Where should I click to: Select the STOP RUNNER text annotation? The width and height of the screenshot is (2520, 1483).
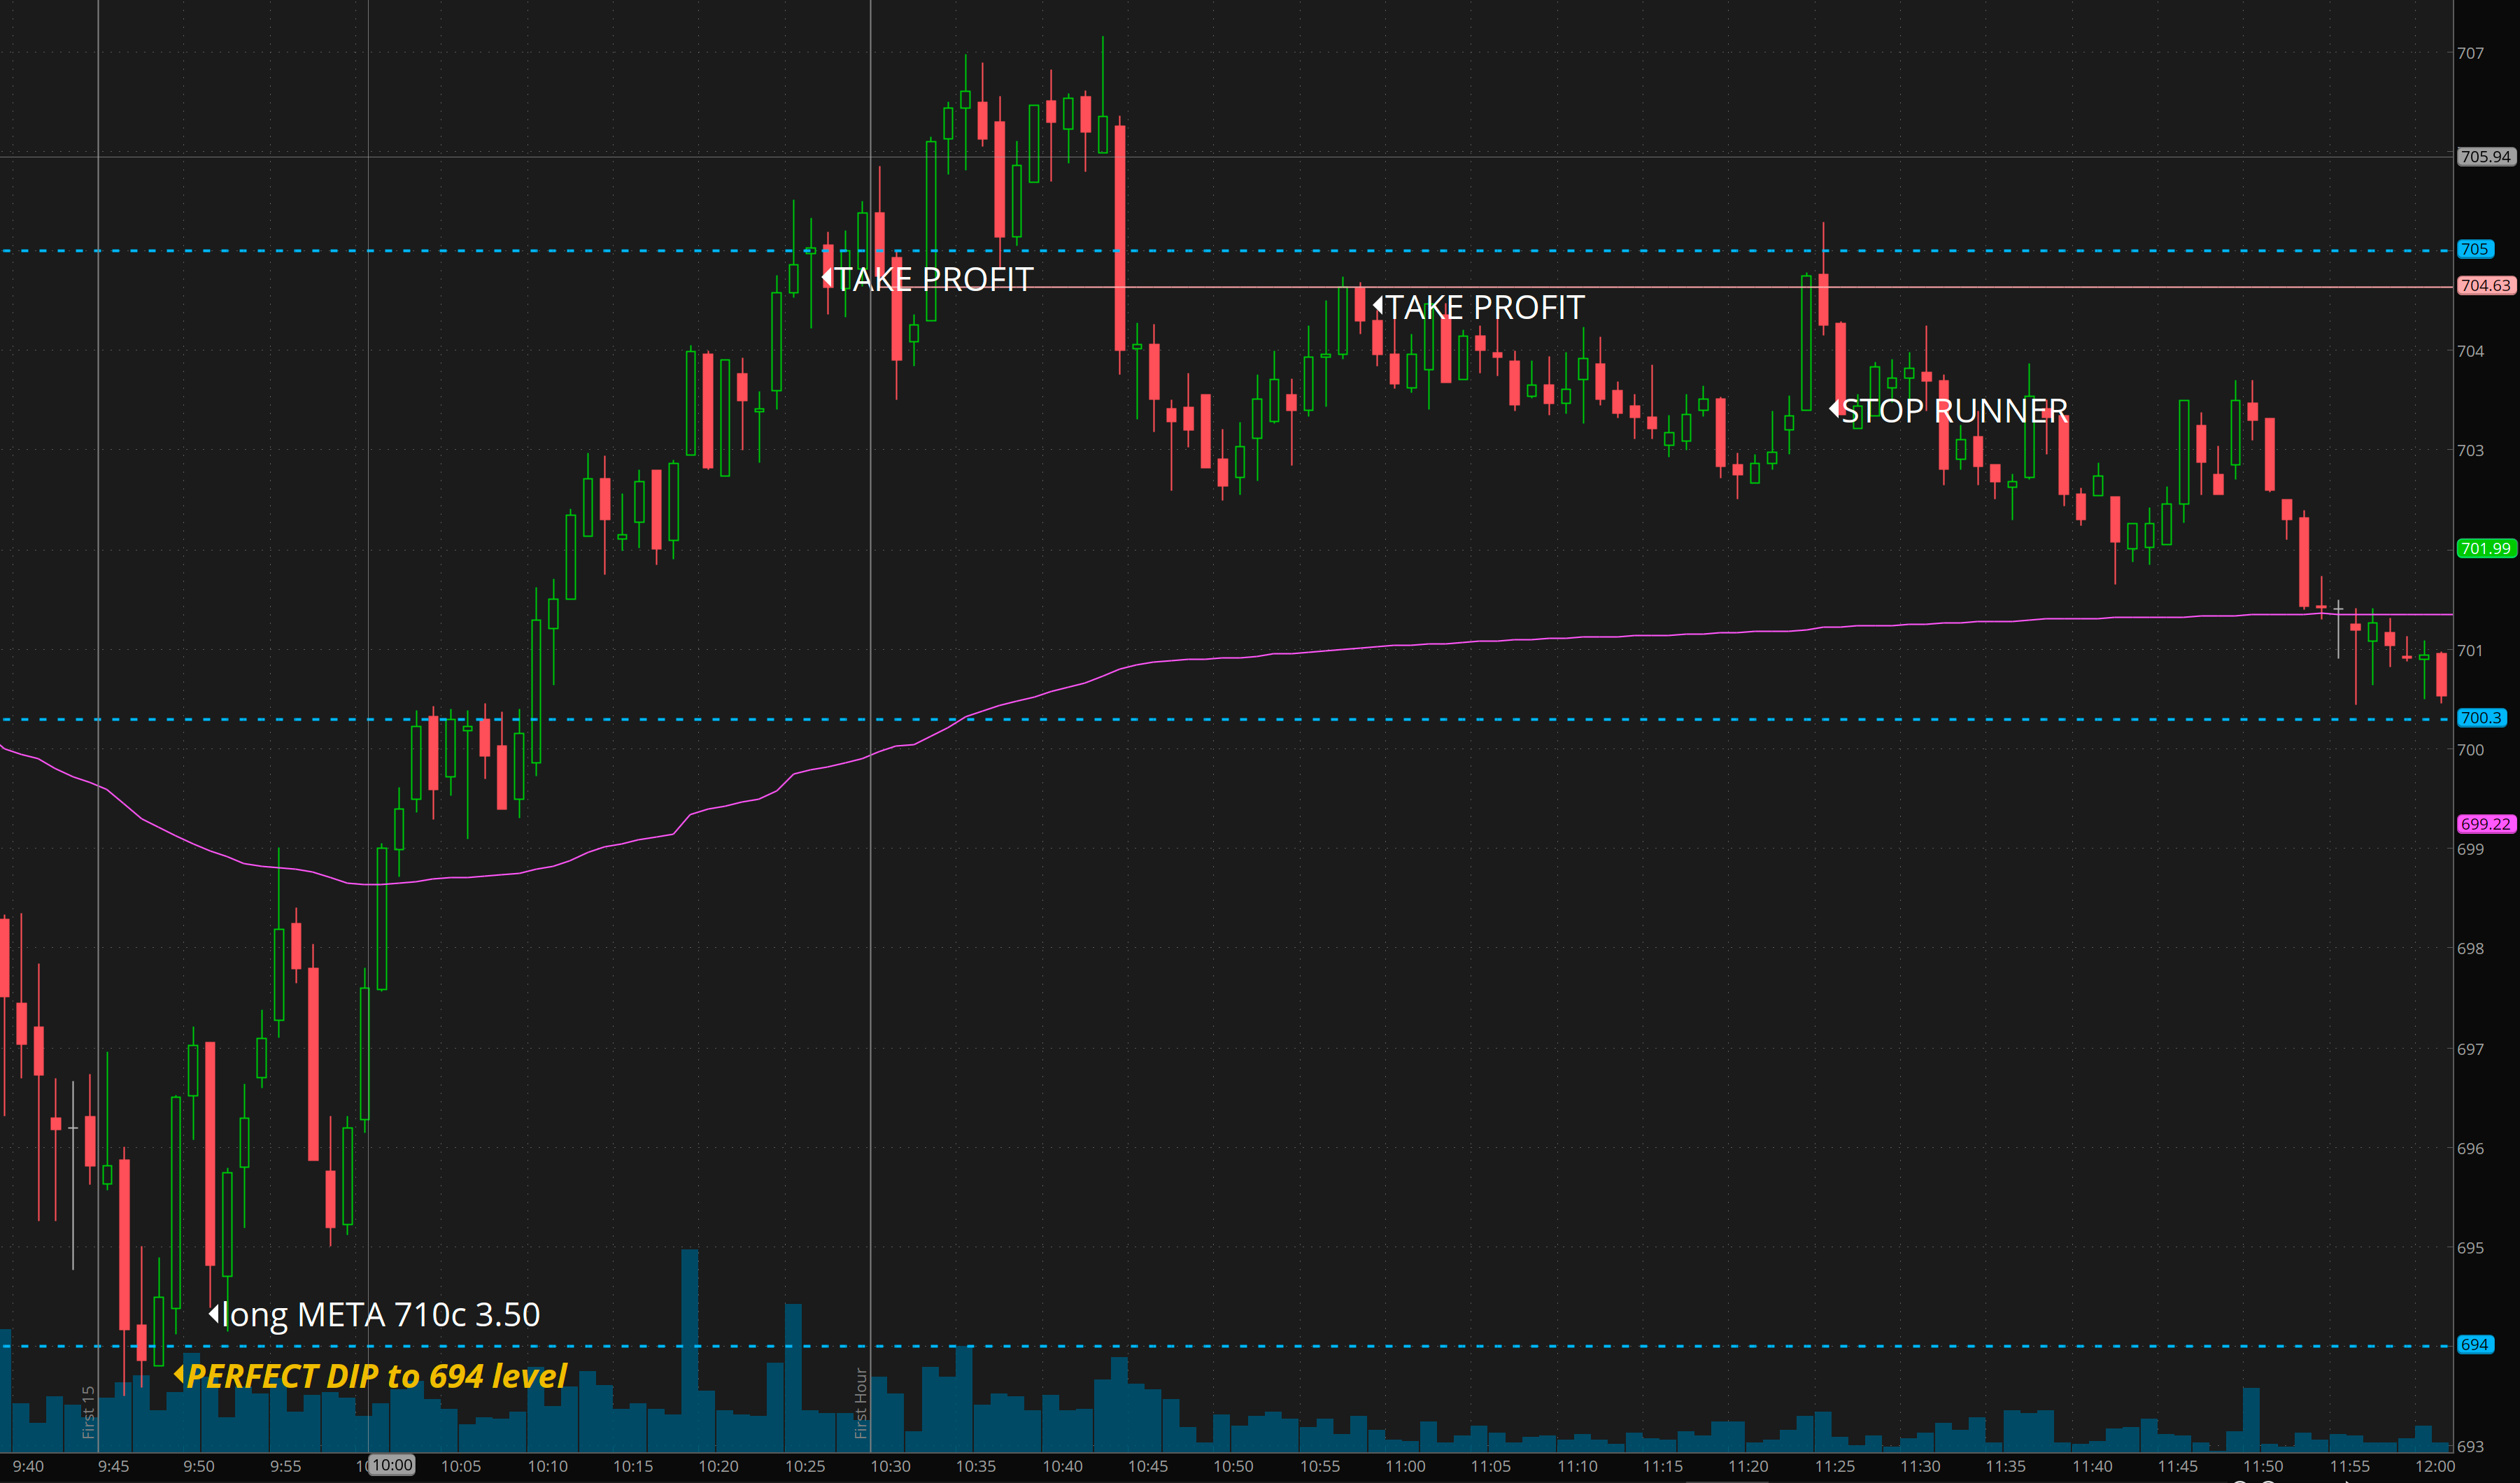coord(1954,411)
